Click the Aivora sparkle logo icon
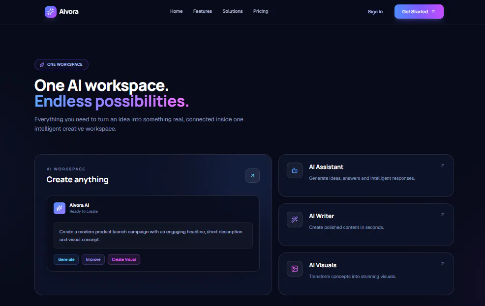This screenshot has width=485, height=306. 50,12
